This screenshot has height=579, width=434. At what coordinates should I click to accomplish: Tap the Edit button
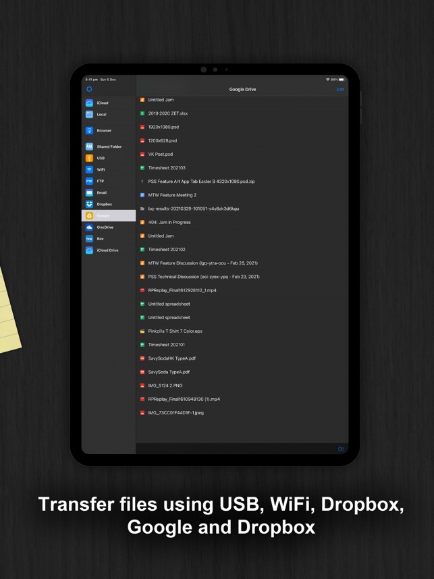[340, 89]
